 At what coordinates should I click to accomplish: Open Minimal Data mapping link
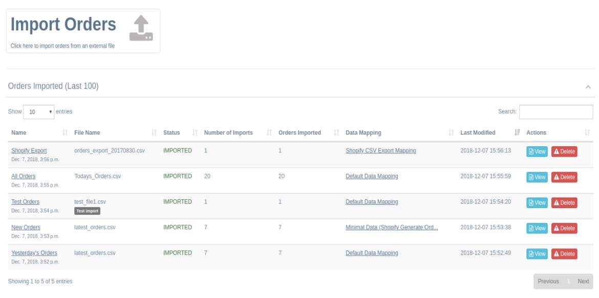coord(392,227)
